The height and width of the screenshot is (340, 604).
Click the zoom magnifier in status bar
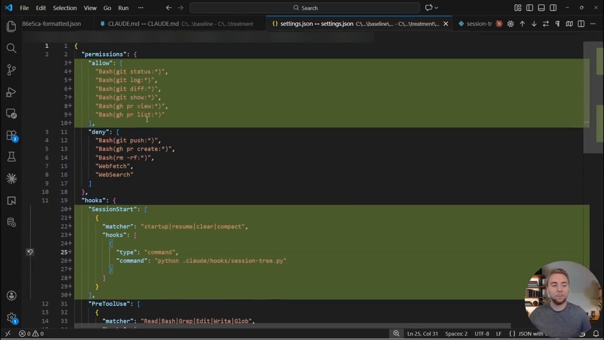pyautogui.click(x=396, y=334)
